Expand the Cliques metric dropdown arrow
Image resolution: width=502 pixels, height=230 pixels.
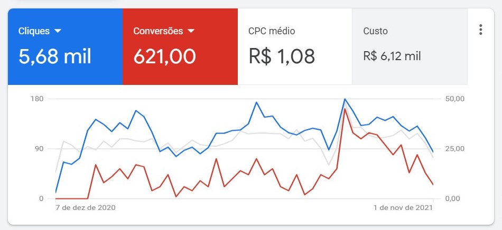tap(58, 31)
